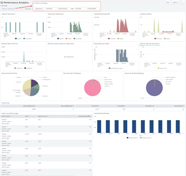Toggle downloads_per_open legend swatch
Screen dimensions: 186x176
[110, 68]
